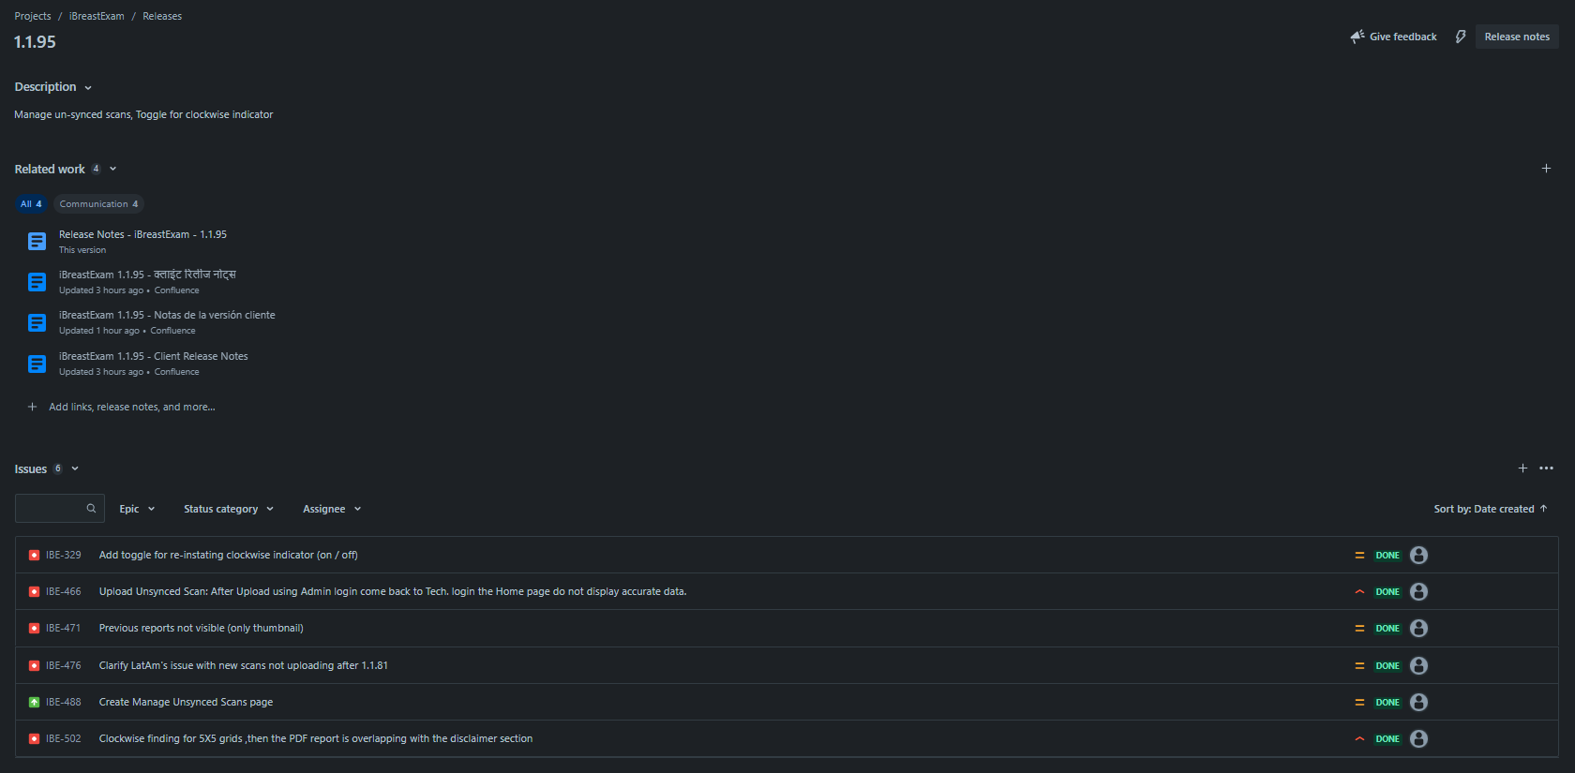
Task: Collapse the Description section chevron
Action: (x=88, y=87)
